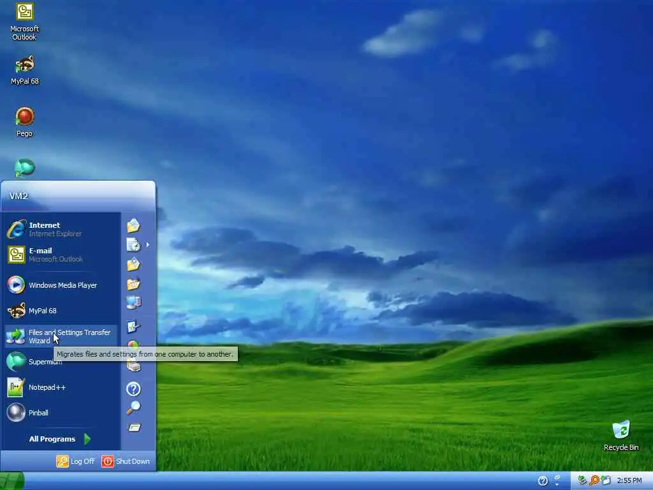This screenshot has width=653, height=490.
Task: Open MyPal 68 in Start menu list
Action: pos(61,311)
